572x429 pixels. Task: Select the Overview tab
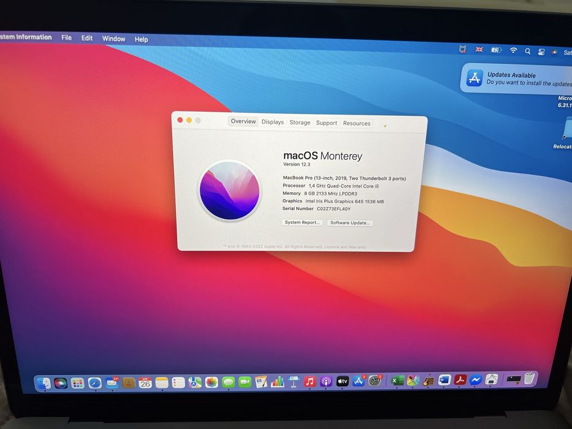coord(243,121)
